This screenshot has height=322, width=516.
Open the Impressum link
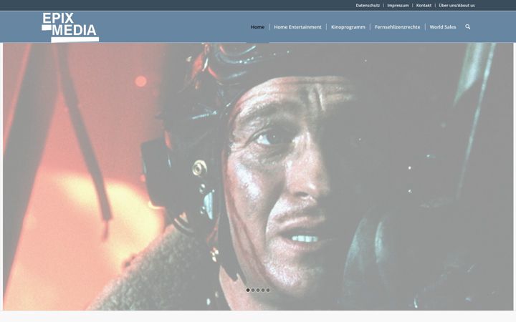tap(398, 5)
